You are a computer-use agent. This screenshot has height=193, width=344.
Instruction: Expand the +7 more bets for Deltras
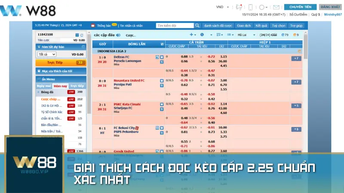296,58
